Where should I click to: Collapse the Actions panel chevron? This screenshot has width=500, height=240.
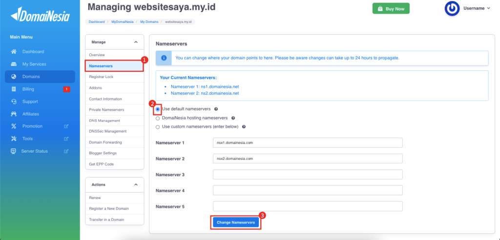coord(136,184)
